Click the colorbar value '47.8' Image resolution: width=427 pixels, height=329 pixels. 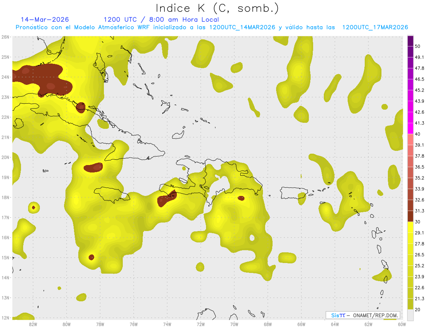tap(420, 68)
